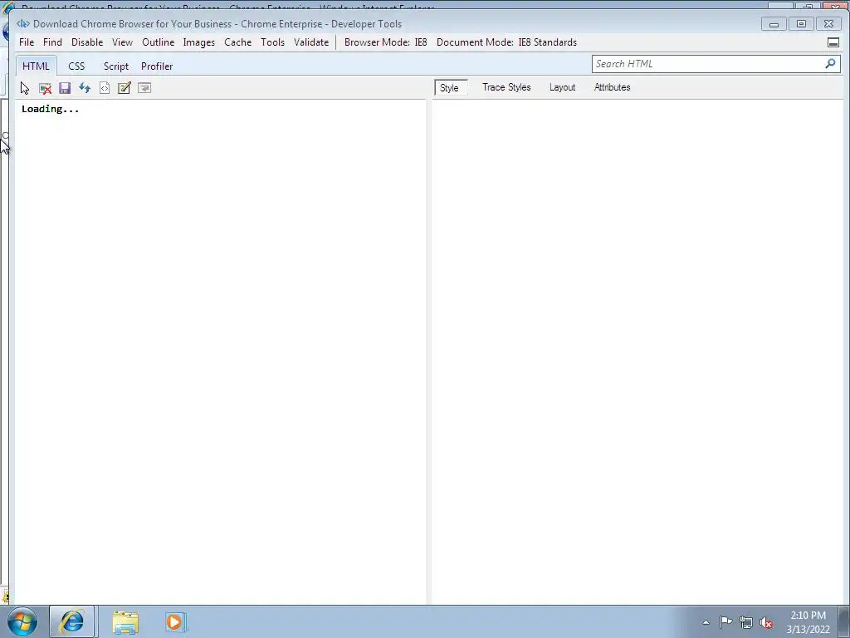The width and height of the screenshot is (850, 638).
Task: Open the Disable menu
Action: coord(87,42)
